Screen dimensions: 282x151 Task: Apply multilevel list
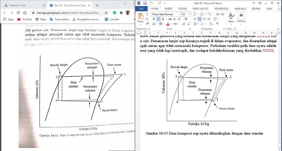tap(210, 14)
